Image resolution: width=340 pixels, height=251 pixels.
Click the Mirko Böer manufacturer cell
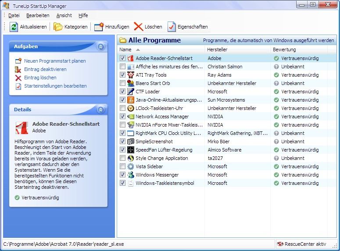[218, 141]
